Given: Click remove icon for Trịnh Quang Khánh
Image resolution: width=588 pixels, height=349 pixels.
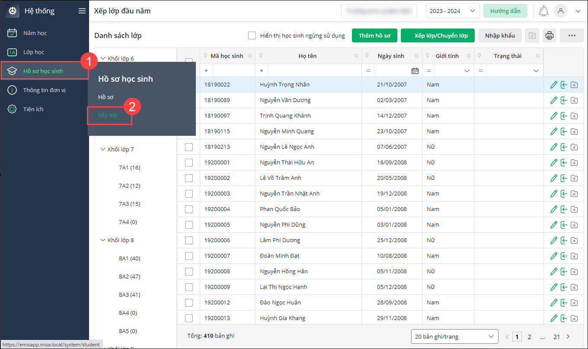Looking at the screenshot, I should [x=574, y=116].
